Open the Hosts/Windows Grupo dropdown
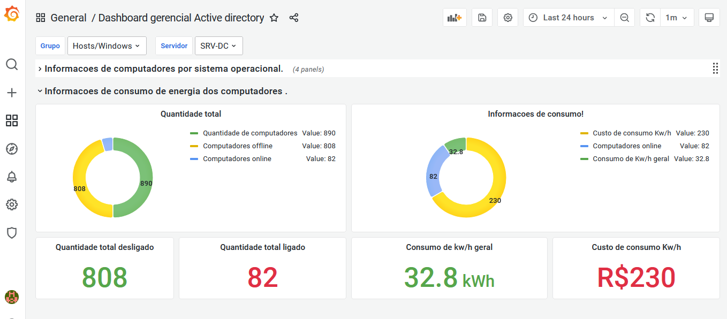 pos(106,46)
